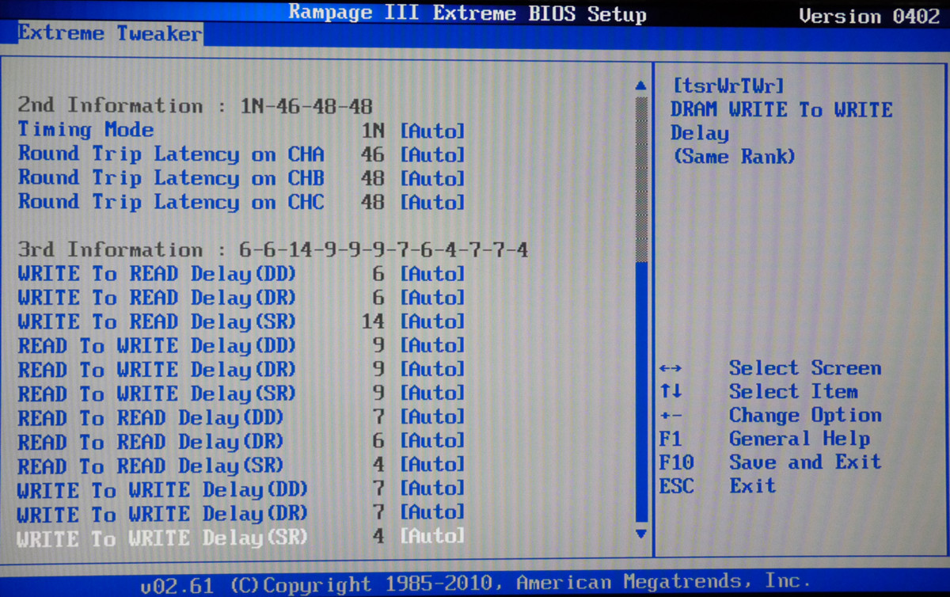
Task: Open READ To READ Delay(DD) Auto value
Action: 432,417
